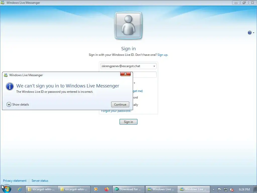Expand Show details in error dialog
Viewport: 257px width, 193px height.
(x=18, y=104)
